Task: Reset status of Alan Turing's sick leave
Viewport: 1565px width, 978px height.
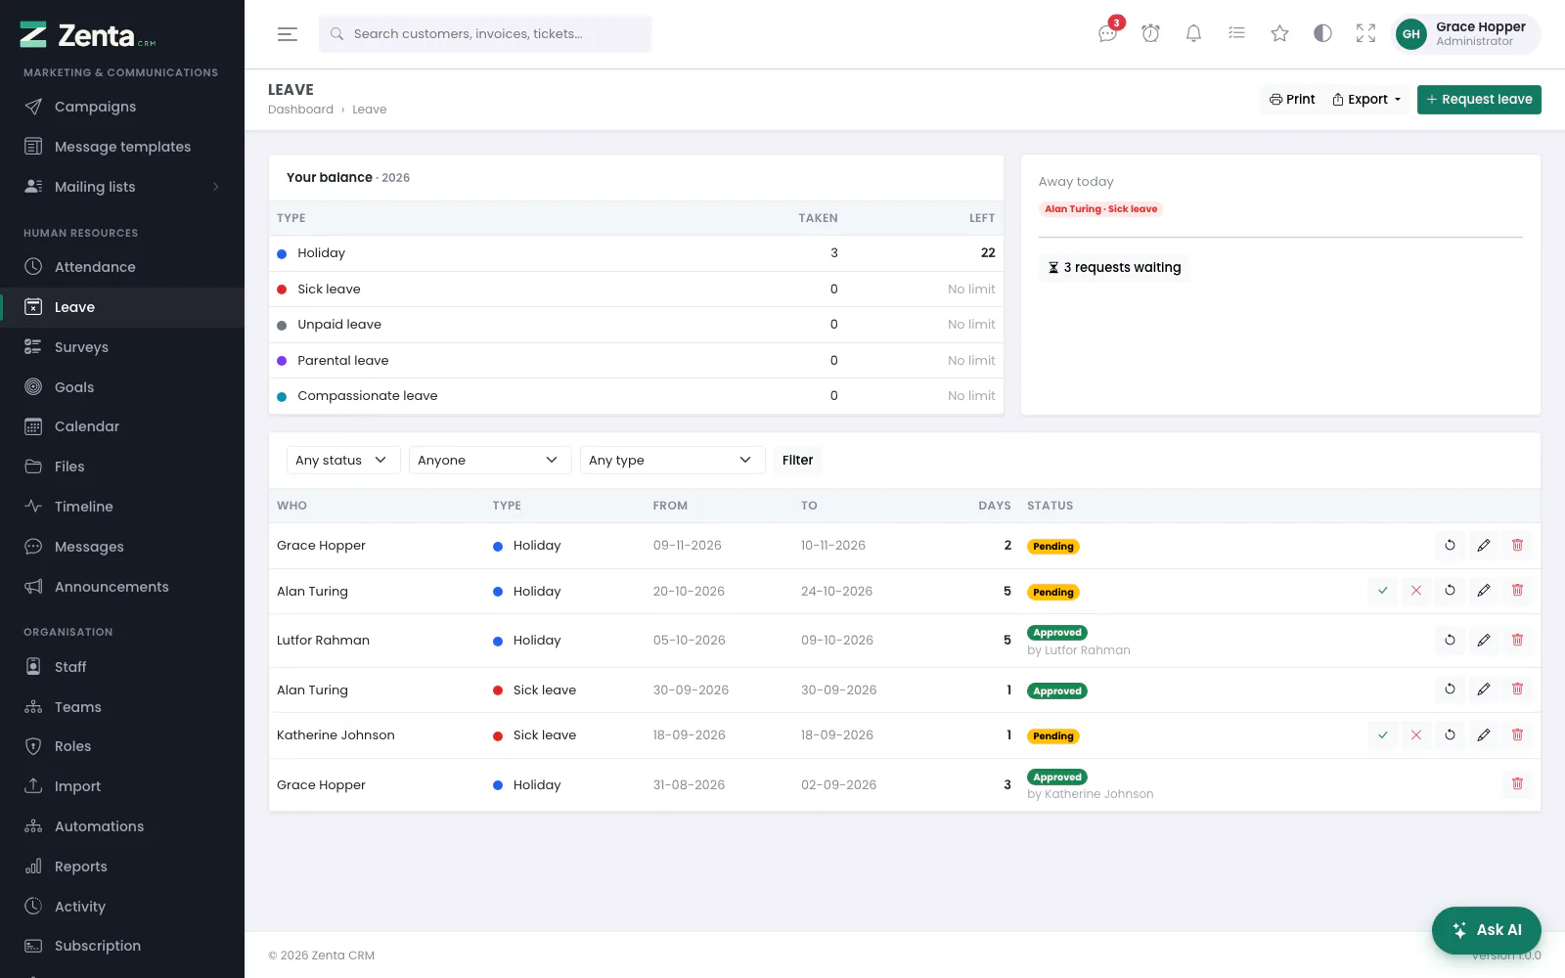Action: pos(1450,689)
